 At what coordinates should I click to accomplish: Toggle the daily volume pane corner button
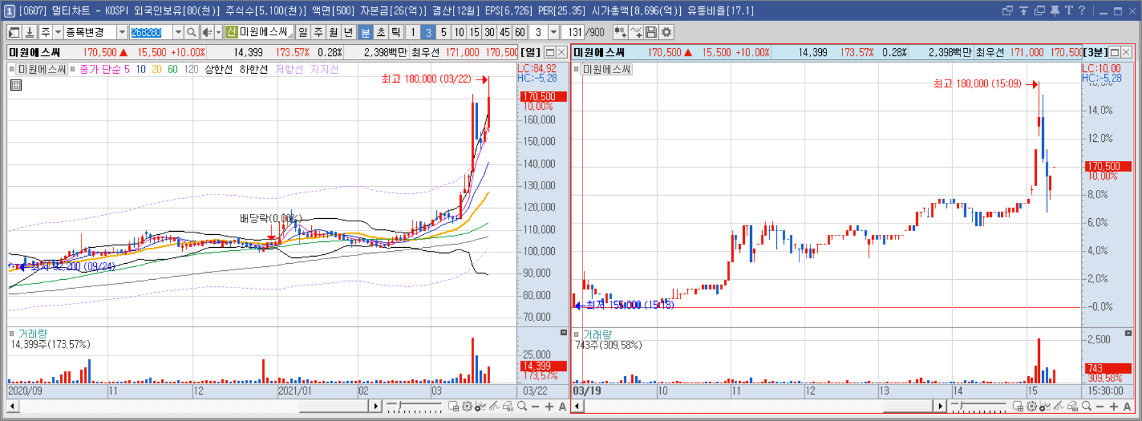(563, 332)
